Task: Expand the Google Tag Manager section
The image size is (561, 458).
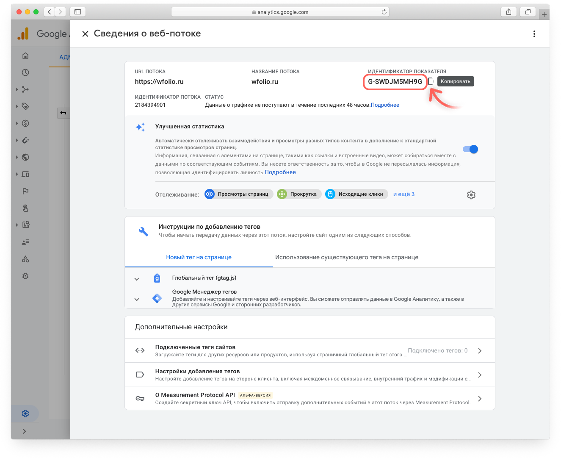Action: pos(137,300)
